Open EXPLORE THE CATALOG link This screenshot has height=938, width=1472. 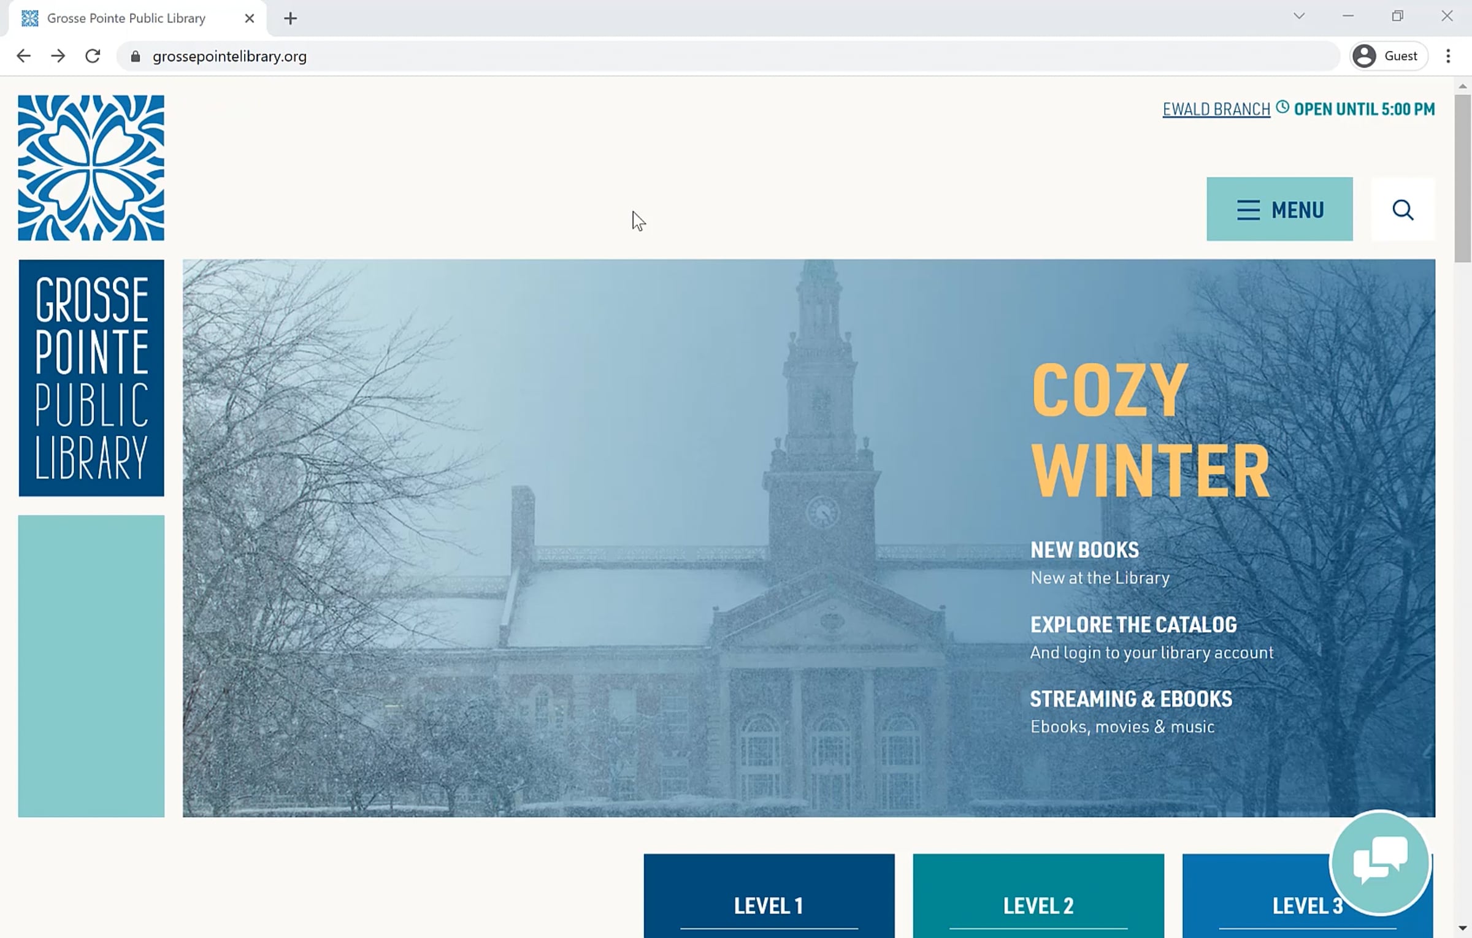[x=1133, y=625]
